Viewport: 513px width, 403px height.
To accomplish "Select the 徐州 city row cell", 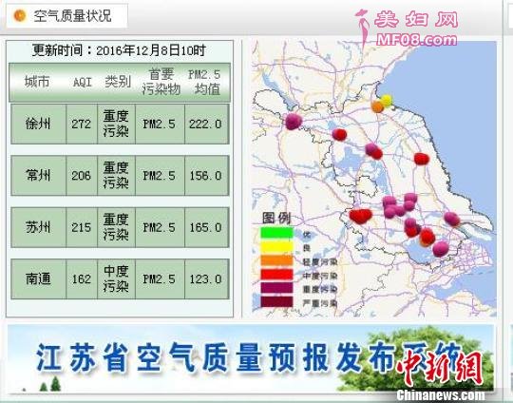I will point(38,125).
